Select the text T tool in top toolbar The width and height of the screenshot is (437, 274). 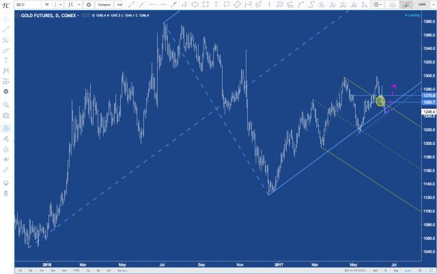216,5
